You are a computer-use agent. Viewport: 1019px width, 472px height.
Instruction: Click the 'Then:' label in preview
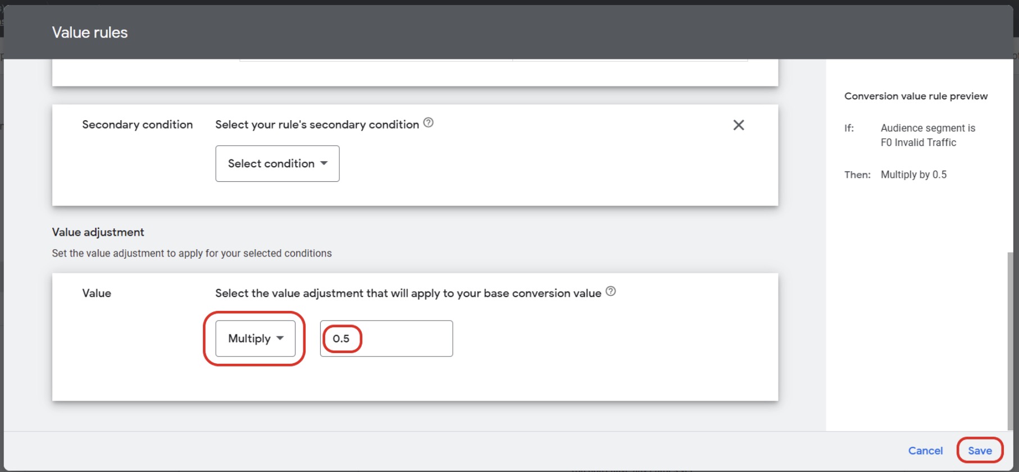click(857, 175)
